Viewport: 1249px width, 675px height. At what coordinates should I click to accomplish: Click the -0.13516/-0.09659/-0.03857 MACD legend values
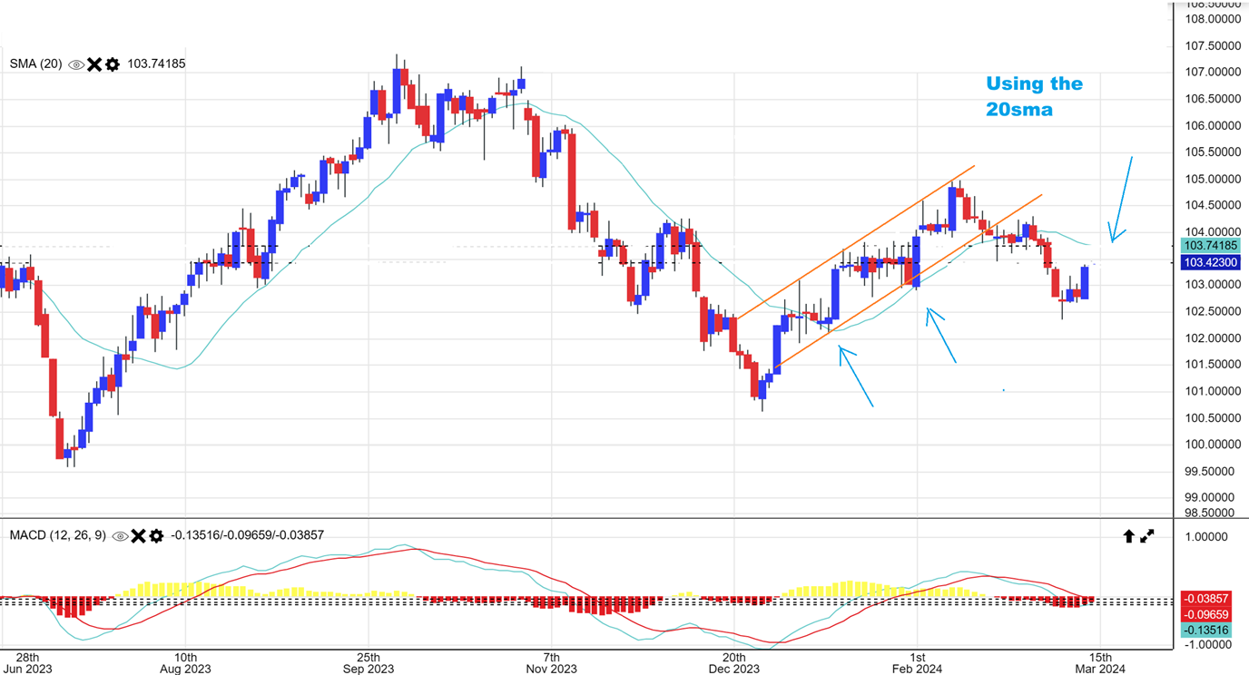(x=248, y=535)
